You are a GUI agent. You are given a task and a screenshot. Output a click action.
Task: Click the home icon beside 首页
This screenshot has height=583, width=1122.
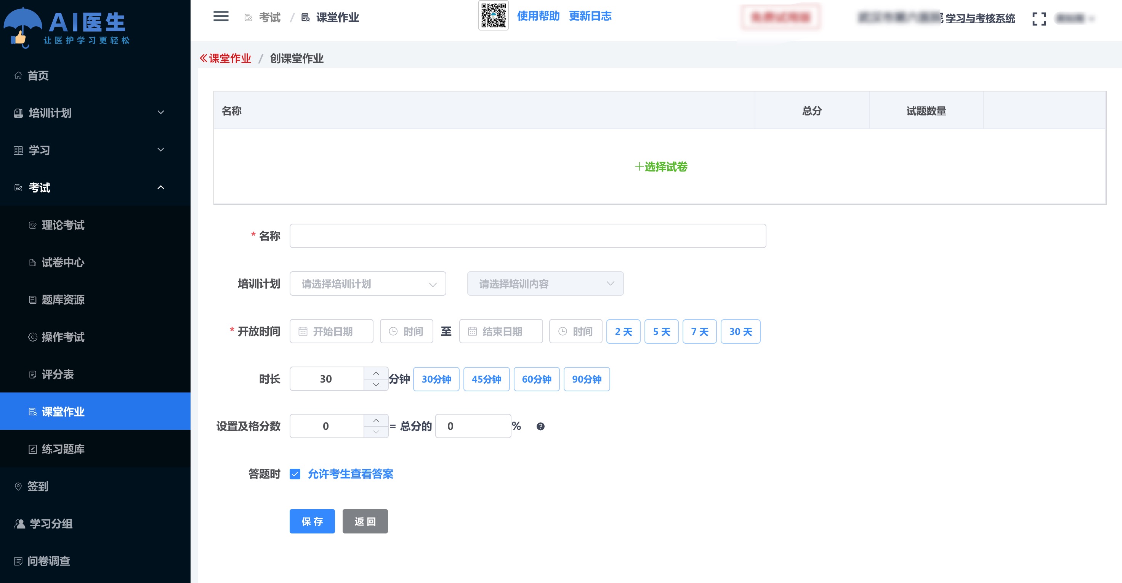pos(18,75)
